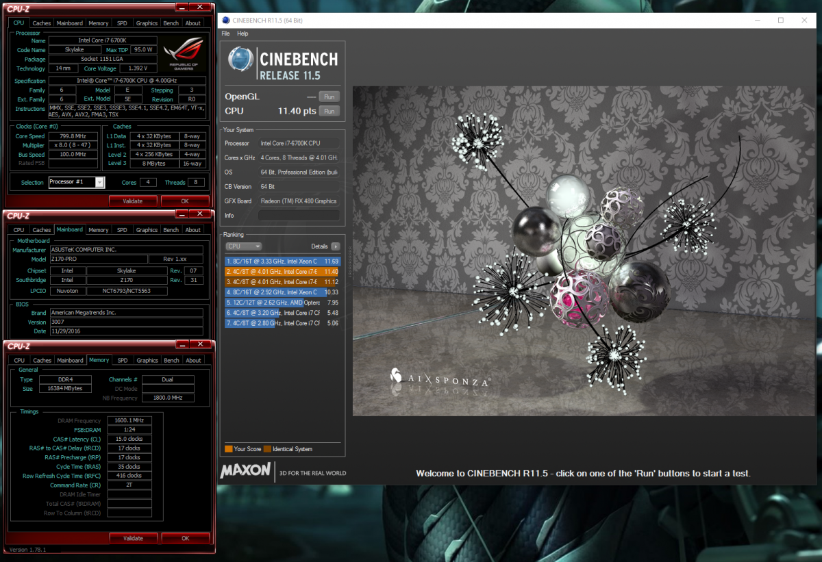Viewport: 822px width, 562px height.
Task: Click the BIOS Version value 3007
Action: 126,322
